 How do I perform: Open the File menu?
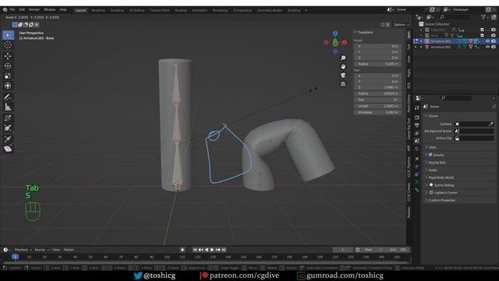[x=12, y=10]
